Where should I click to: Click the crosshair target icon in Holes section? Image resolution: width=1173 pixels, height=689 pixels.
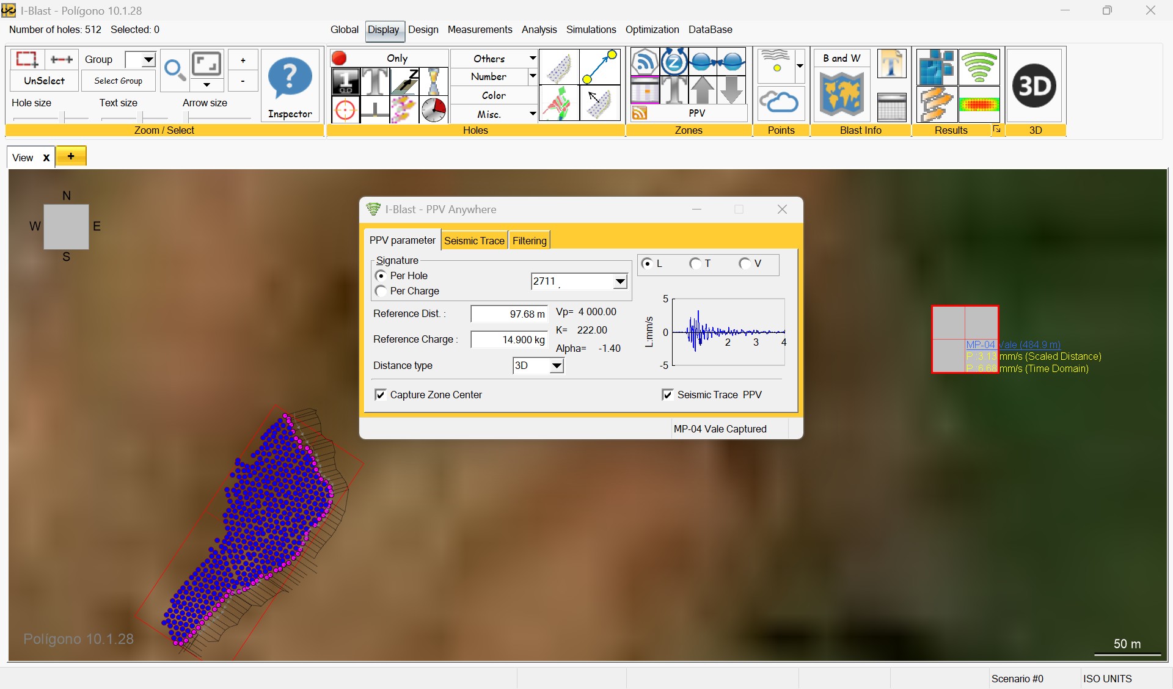[345, 111]
